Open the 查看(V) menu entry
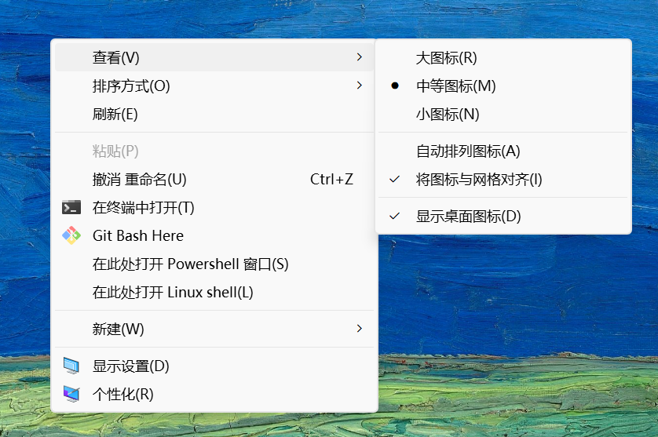This screenshot has height=437, width=658. (214, 57)
